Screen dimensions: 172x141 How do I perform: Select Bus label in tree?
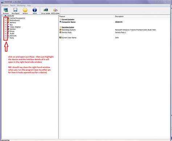(11, 25)
